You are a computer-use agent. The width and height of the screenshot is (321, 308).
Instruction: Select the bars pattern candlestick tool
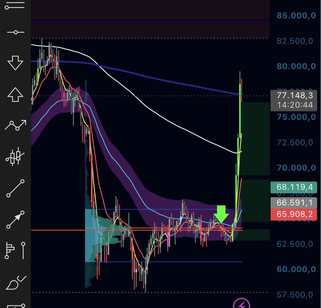(x=15, y=156)
